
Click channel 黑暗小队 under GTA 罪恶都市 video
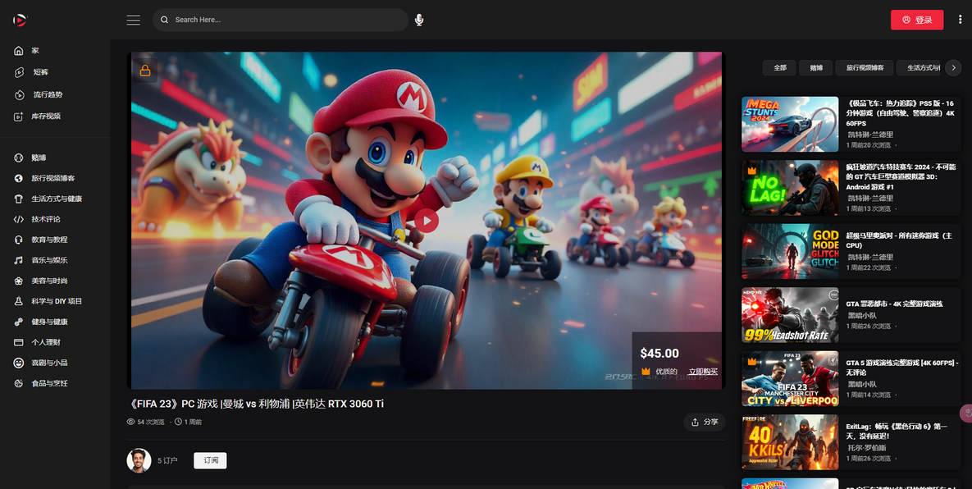[x=862, y=315]
